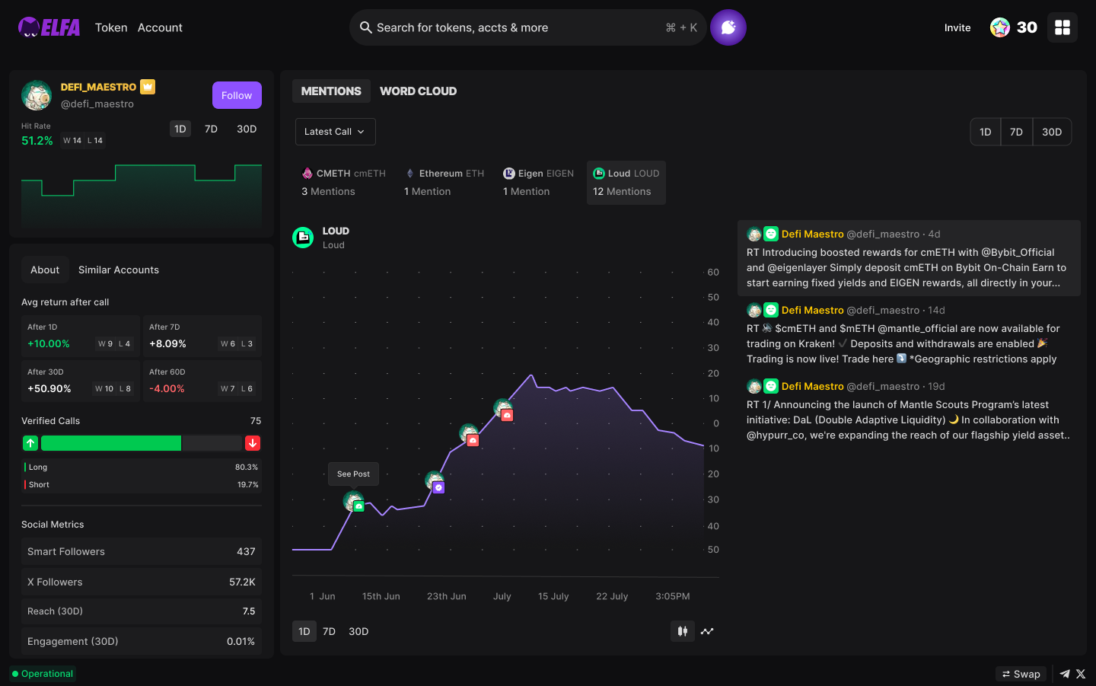This screenshot has height=686, width=1096.
Task: Click the search magnifier icon
Action: (365, 27)
